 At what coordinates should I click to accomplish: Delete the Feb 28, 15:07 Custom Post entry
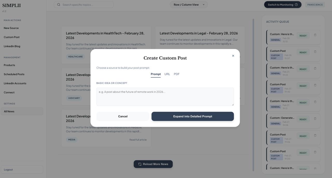pyautogui.click(x=315, y=52)
